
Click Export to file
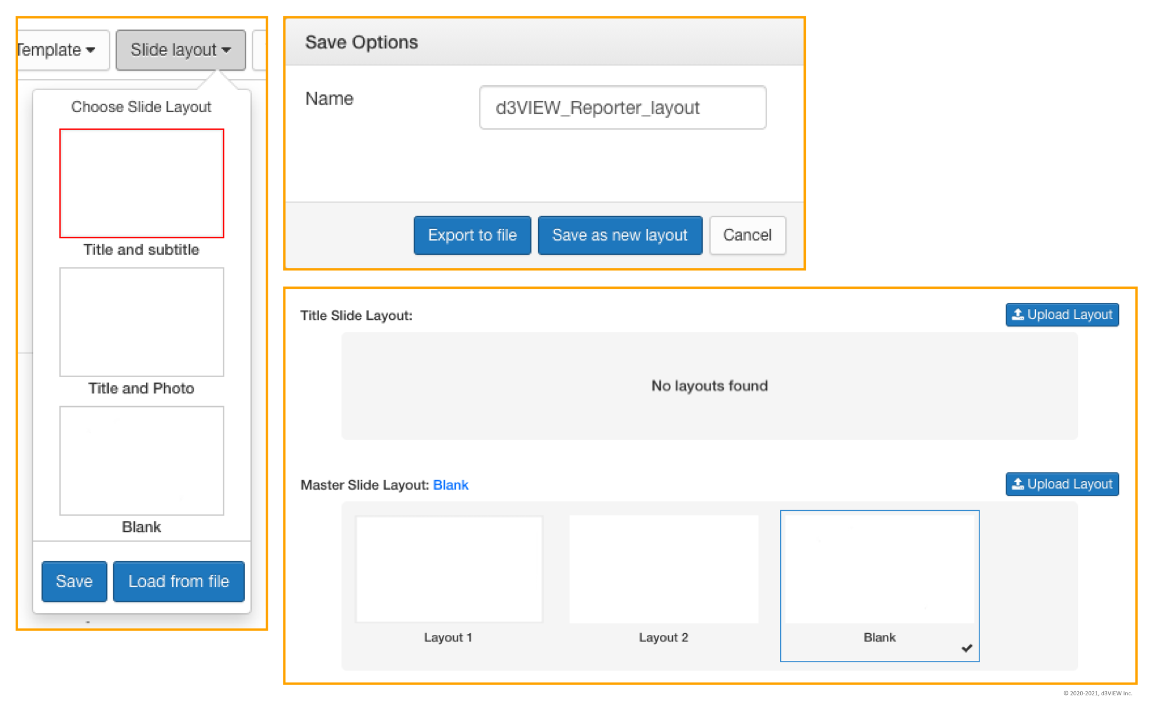[x=472, y=235]
